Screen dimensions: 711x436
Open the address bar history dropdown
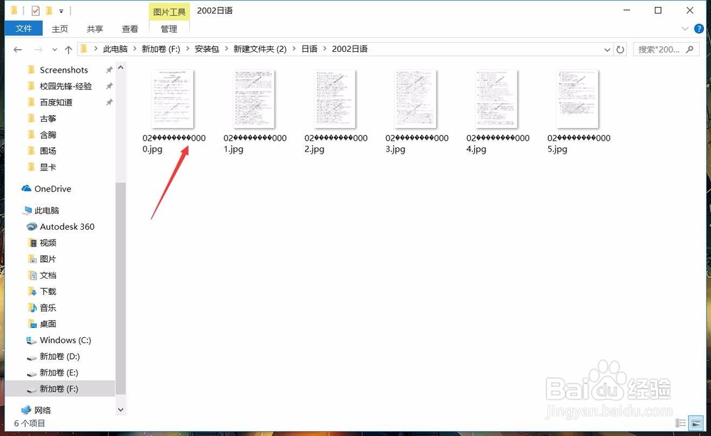pos(607,48)
